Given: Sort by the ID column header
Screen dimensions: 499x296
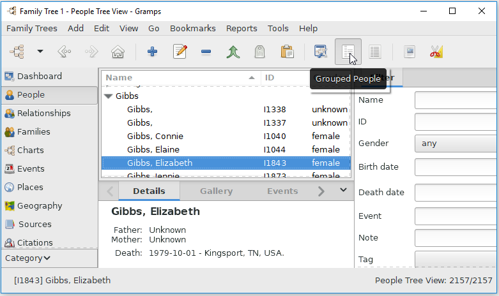Looking at the screenshot, I should [285, 77].
